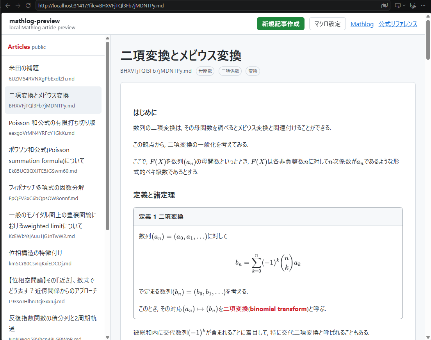Click the sidebar scrollbar down arrow

(107, 337)
